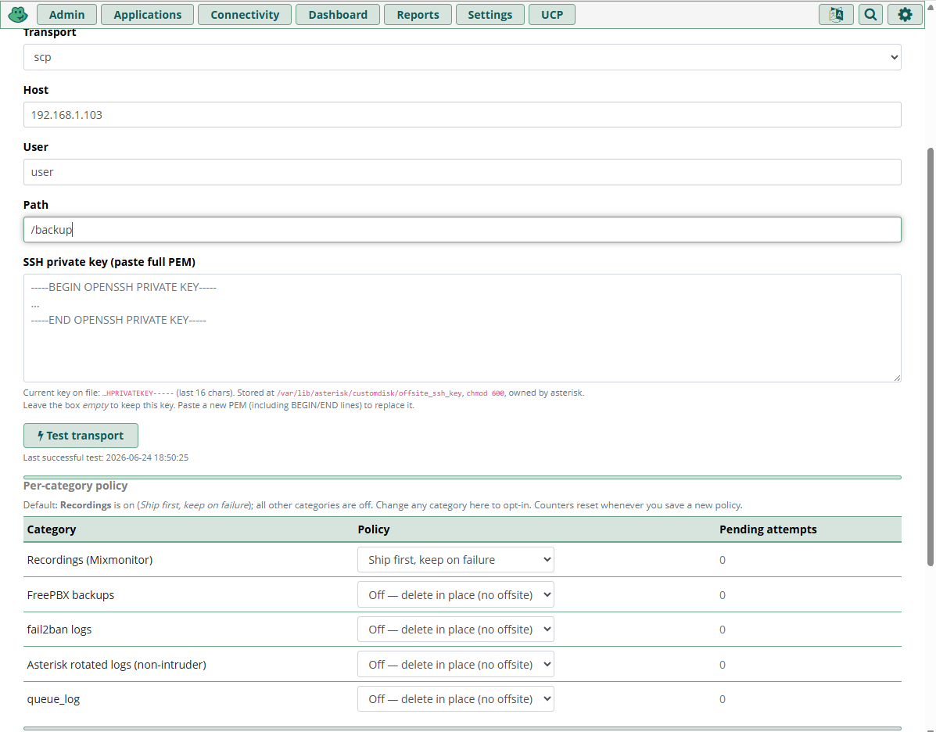Viewport: 936px width, 732px height.
Task: Click the FreePBX frog logo icon
Action: [18, 14]
